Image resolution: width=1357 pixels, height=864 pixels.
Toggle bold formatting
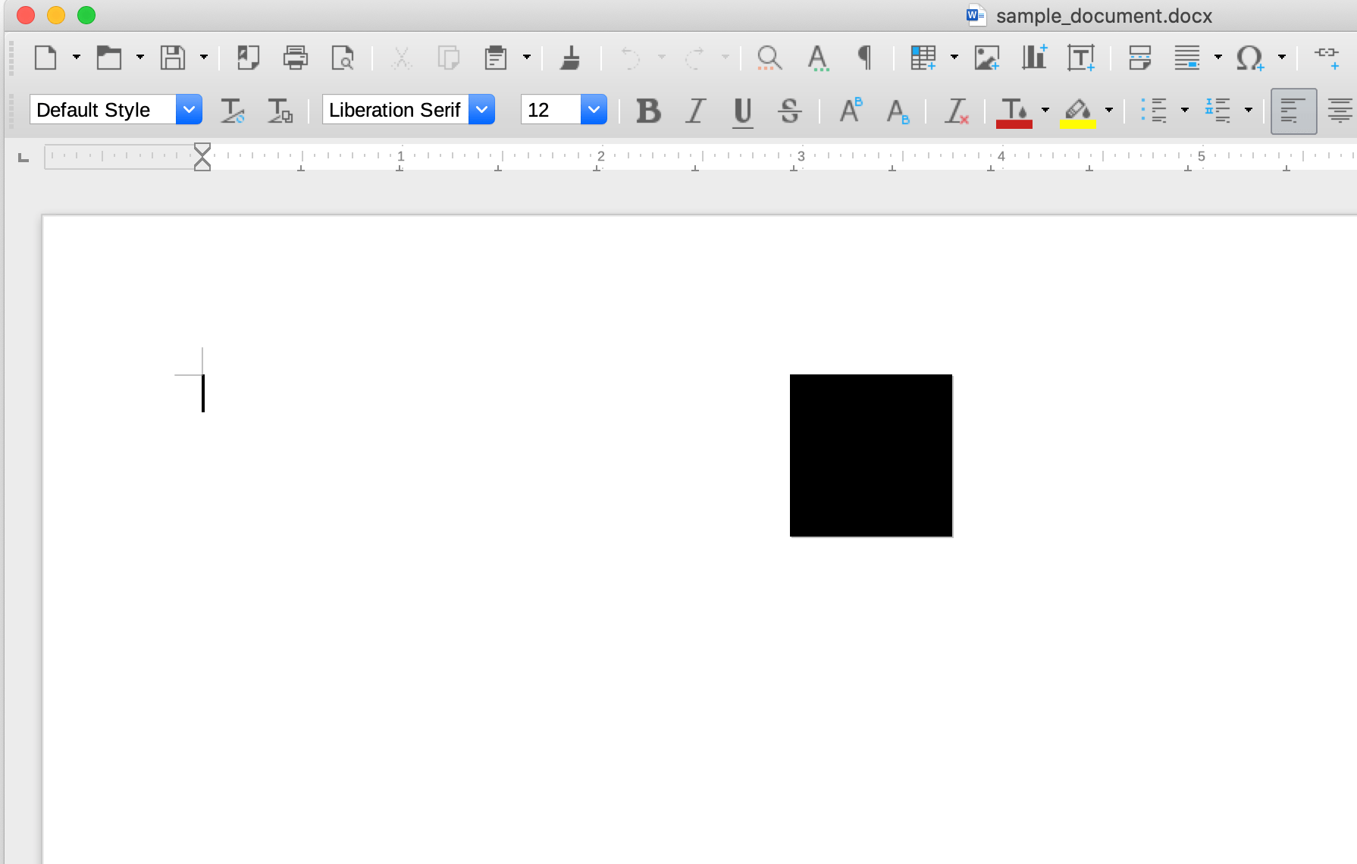(x=648, y=111)
